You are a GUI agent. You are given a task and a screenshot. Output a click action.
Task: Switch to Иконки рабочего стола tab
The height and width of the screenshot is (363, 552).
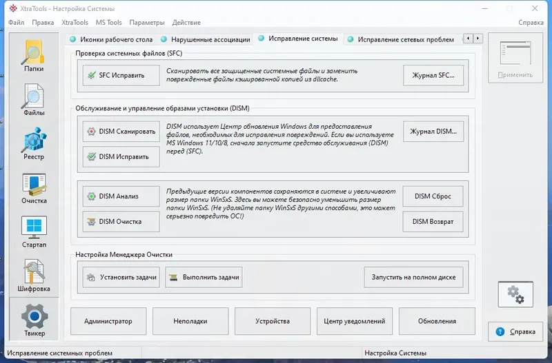(x=111, y=39)
